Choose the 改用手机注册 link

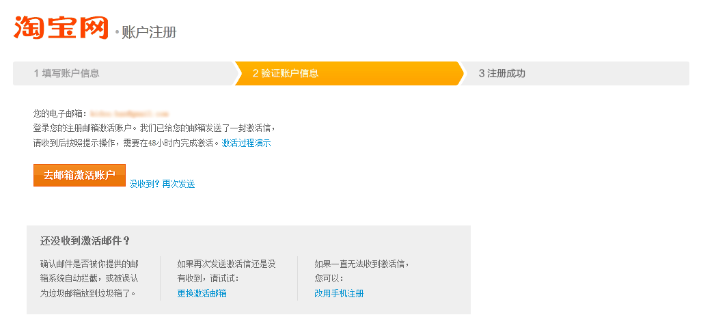point(339,293)
